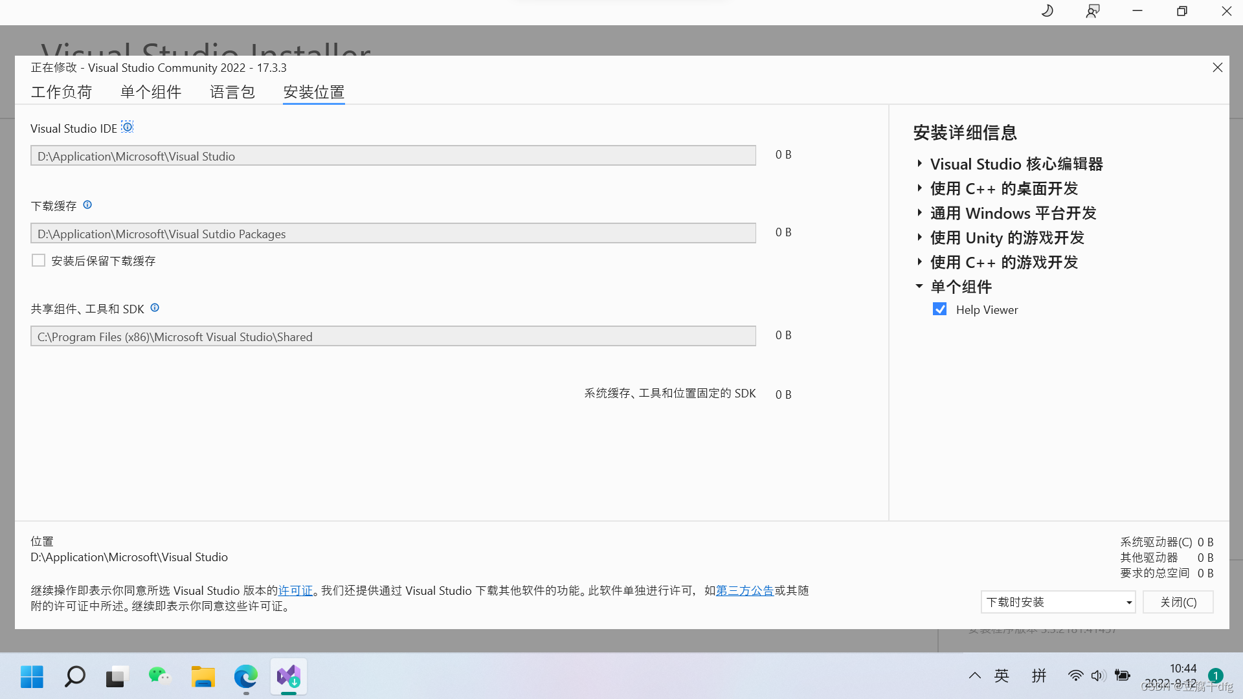
Task: Click the 关闭(C) button
Action: point(1178,602)
